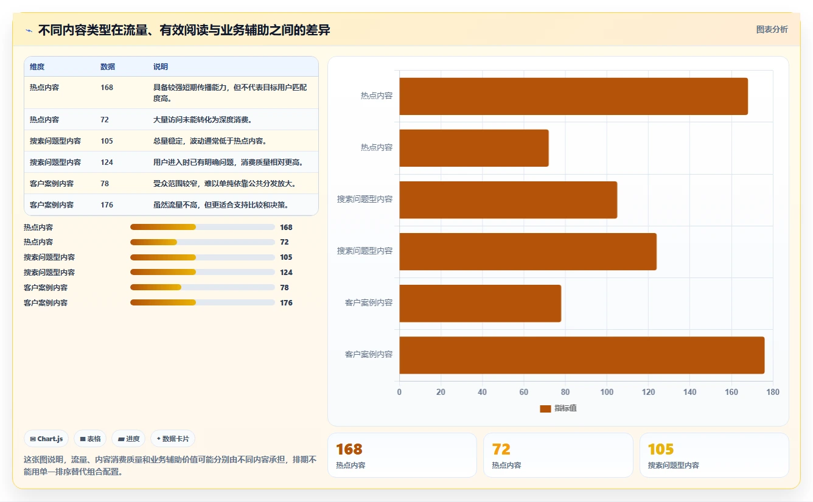Click description 用户进入时已有明确问题，消费质量相对更高。

click(x=228, y=162)
